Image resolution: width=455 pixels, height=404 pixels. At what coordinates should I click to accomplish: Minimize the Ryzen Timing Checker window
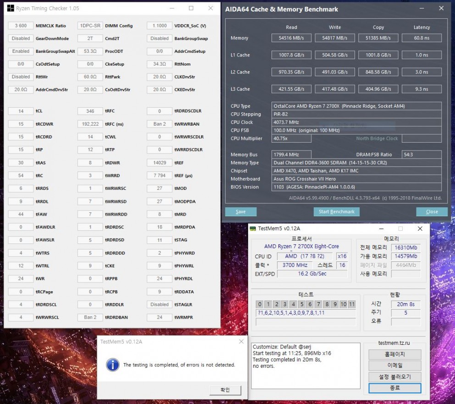point(172,8)
